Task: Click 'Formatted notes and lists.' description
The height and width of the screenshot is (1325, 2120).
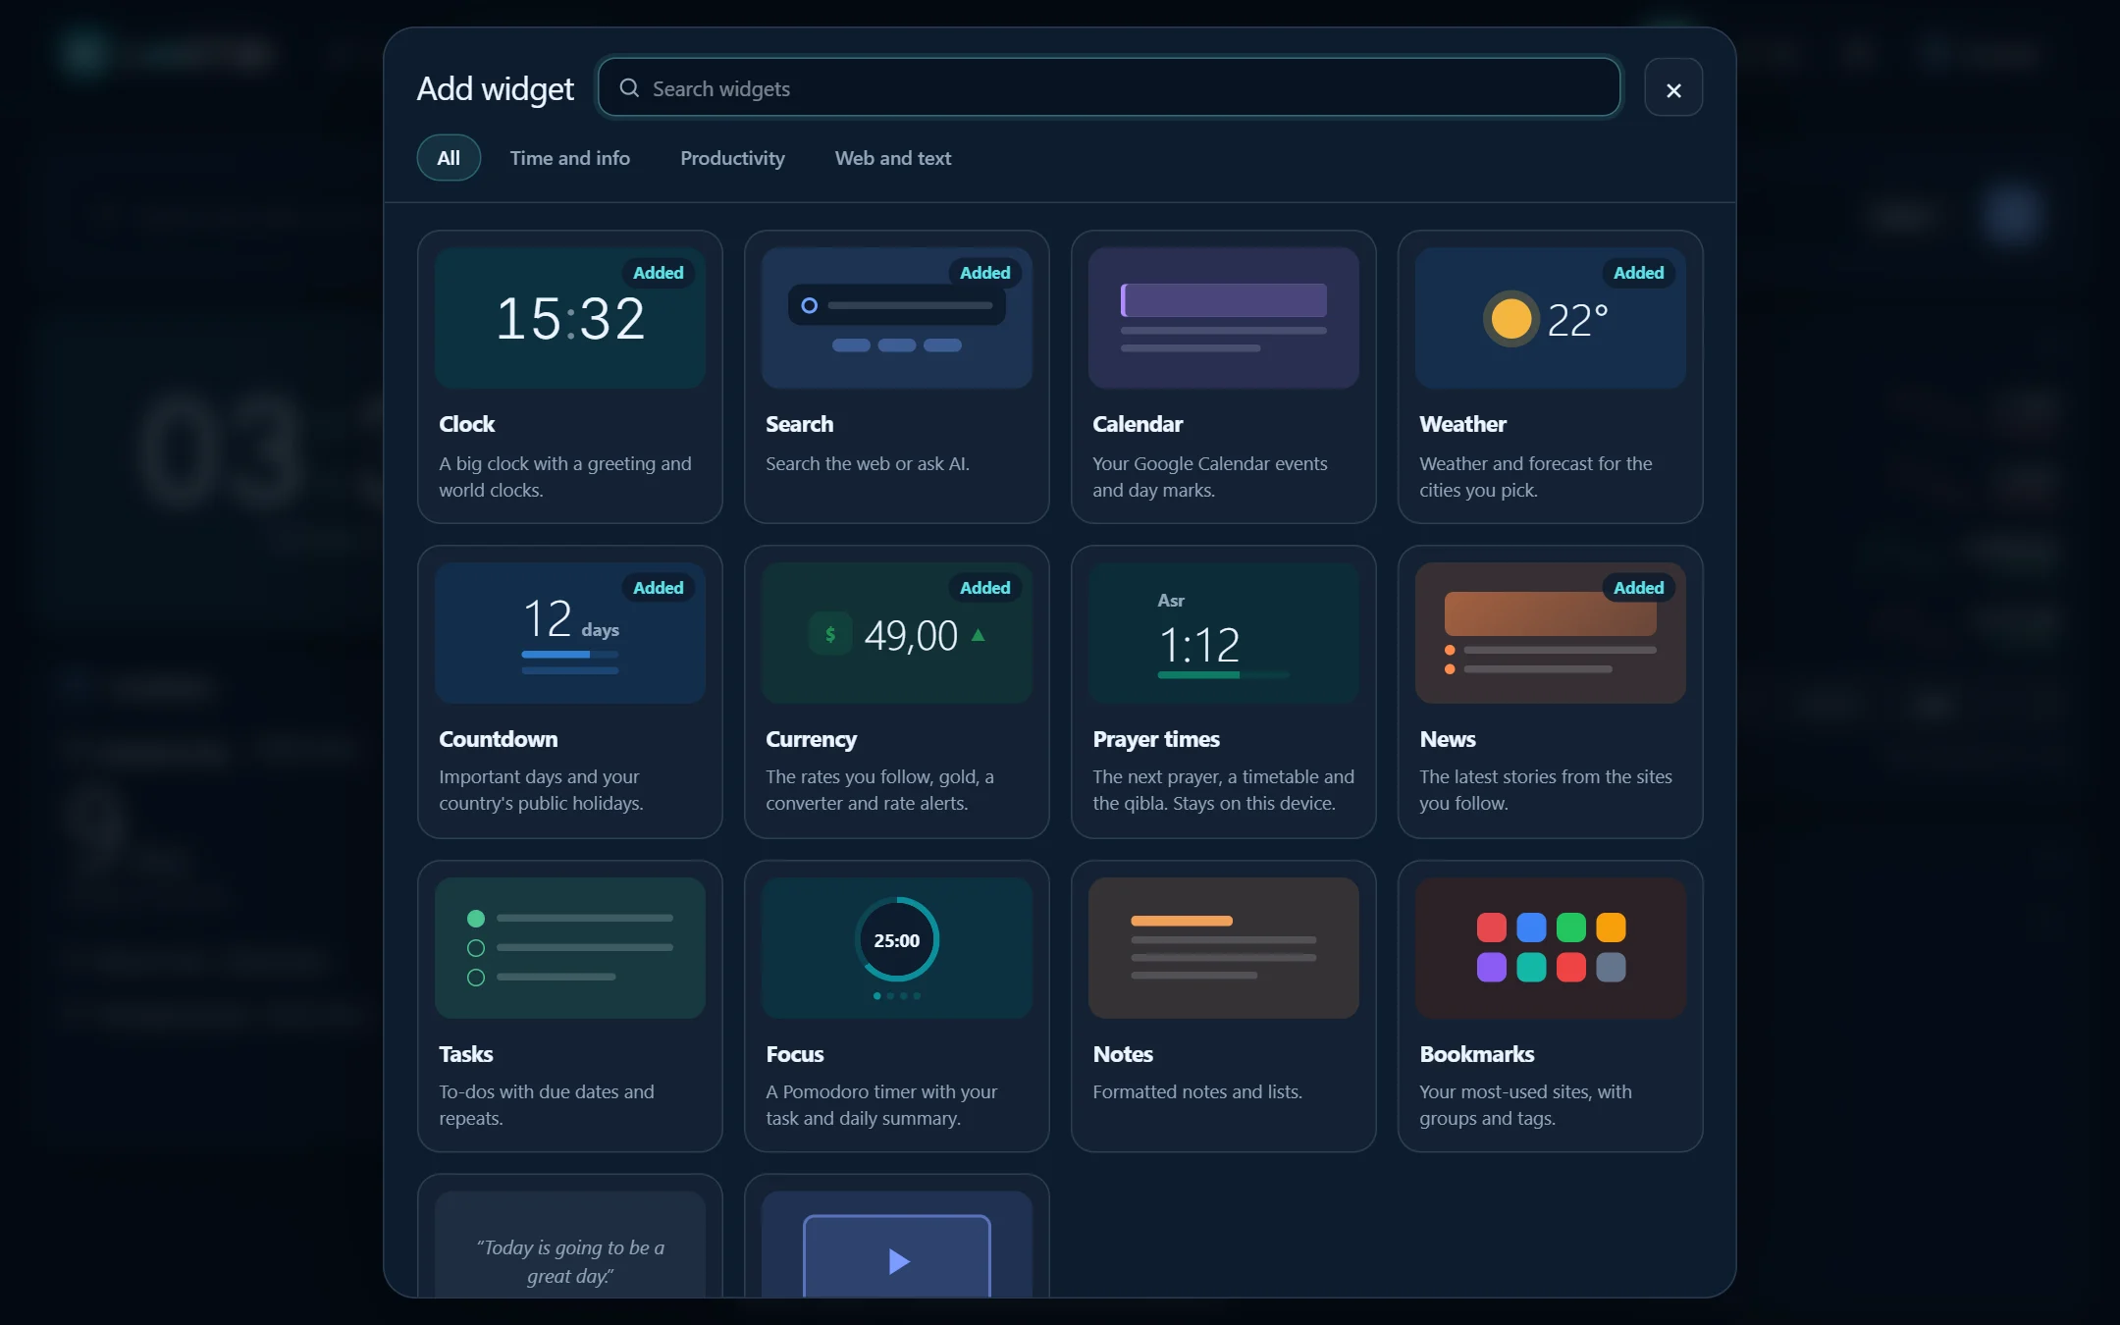Action: [x=1197, y=1091]
